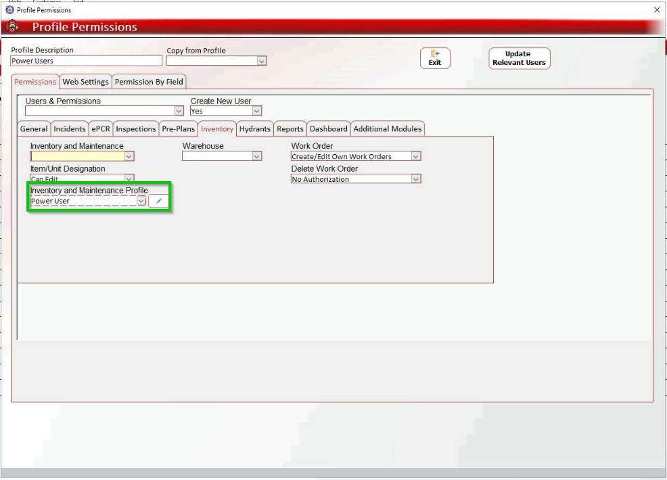
Task: Open the Inventory and Maintenance dropdown
Action: [129, 155]
